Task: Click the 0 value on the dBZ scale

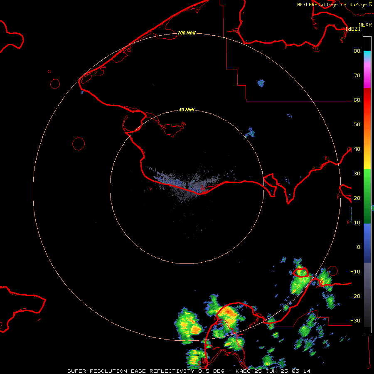Action: coord(359,247)
